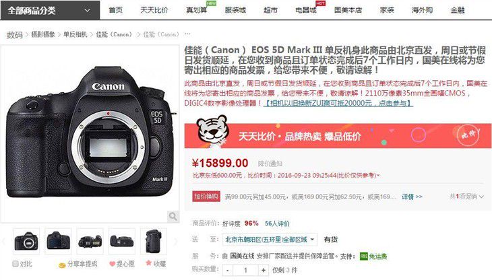Go to the 电器城 navigation tab
Image resolution: width=492 pixels, height=280 pixels.
point(305,10)
